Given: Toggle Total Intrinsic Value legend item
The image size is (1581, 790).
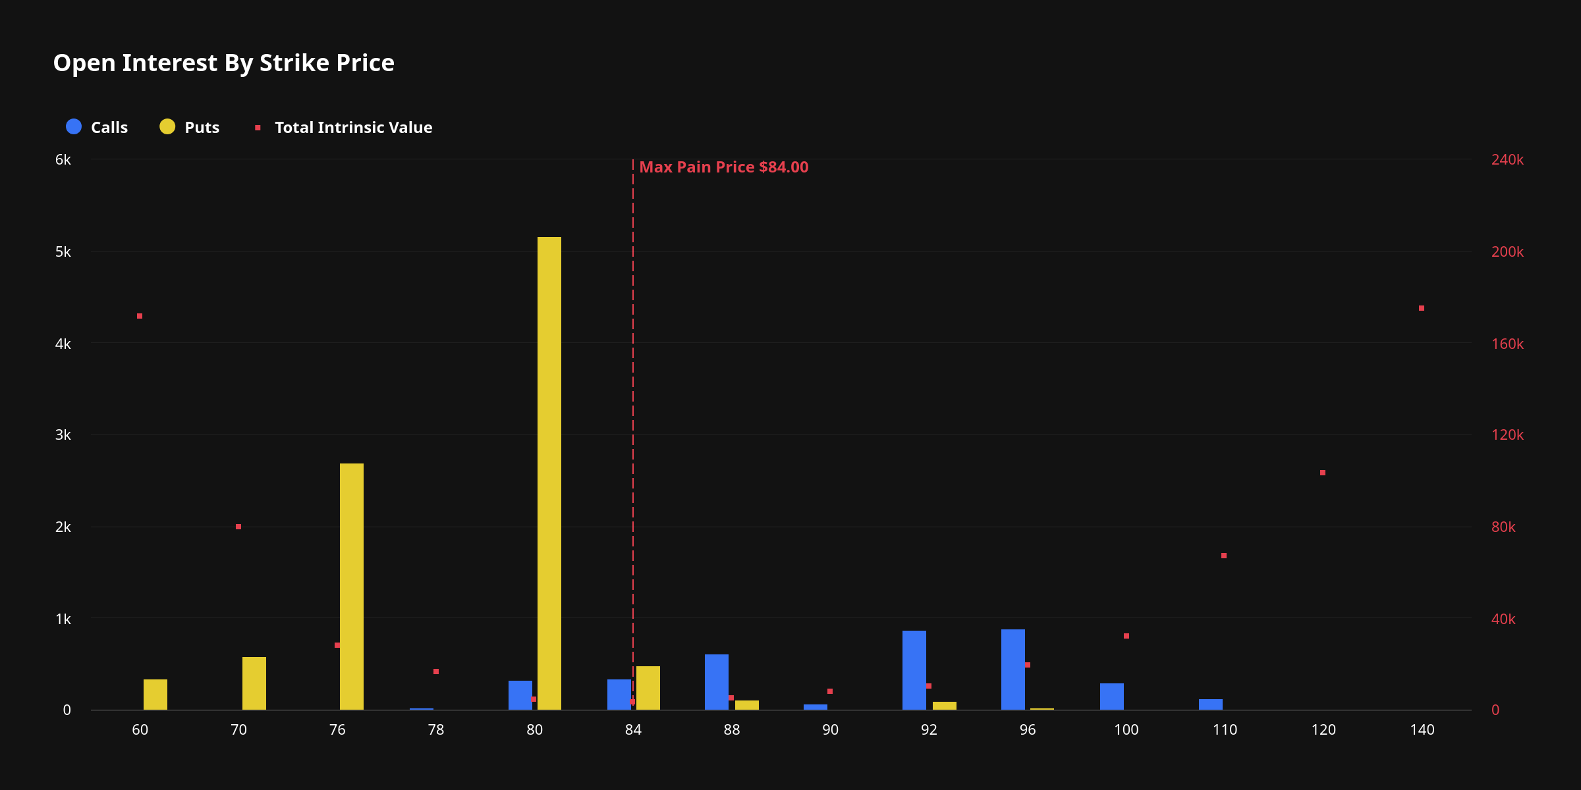Looking at the screenshot, I should tap(353, 127).
